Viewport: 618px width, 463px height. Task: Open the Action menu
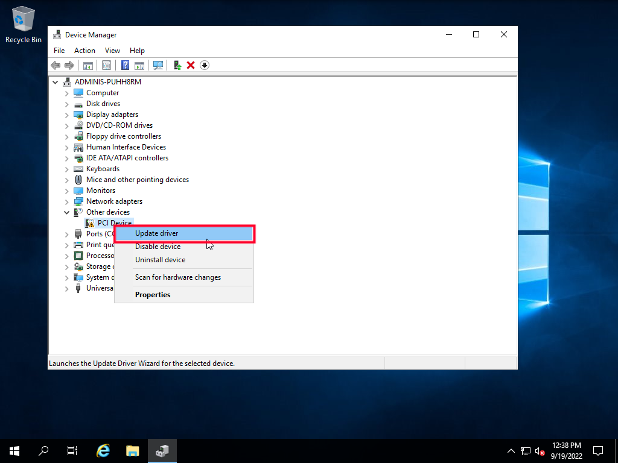click(x=84, y=51)
